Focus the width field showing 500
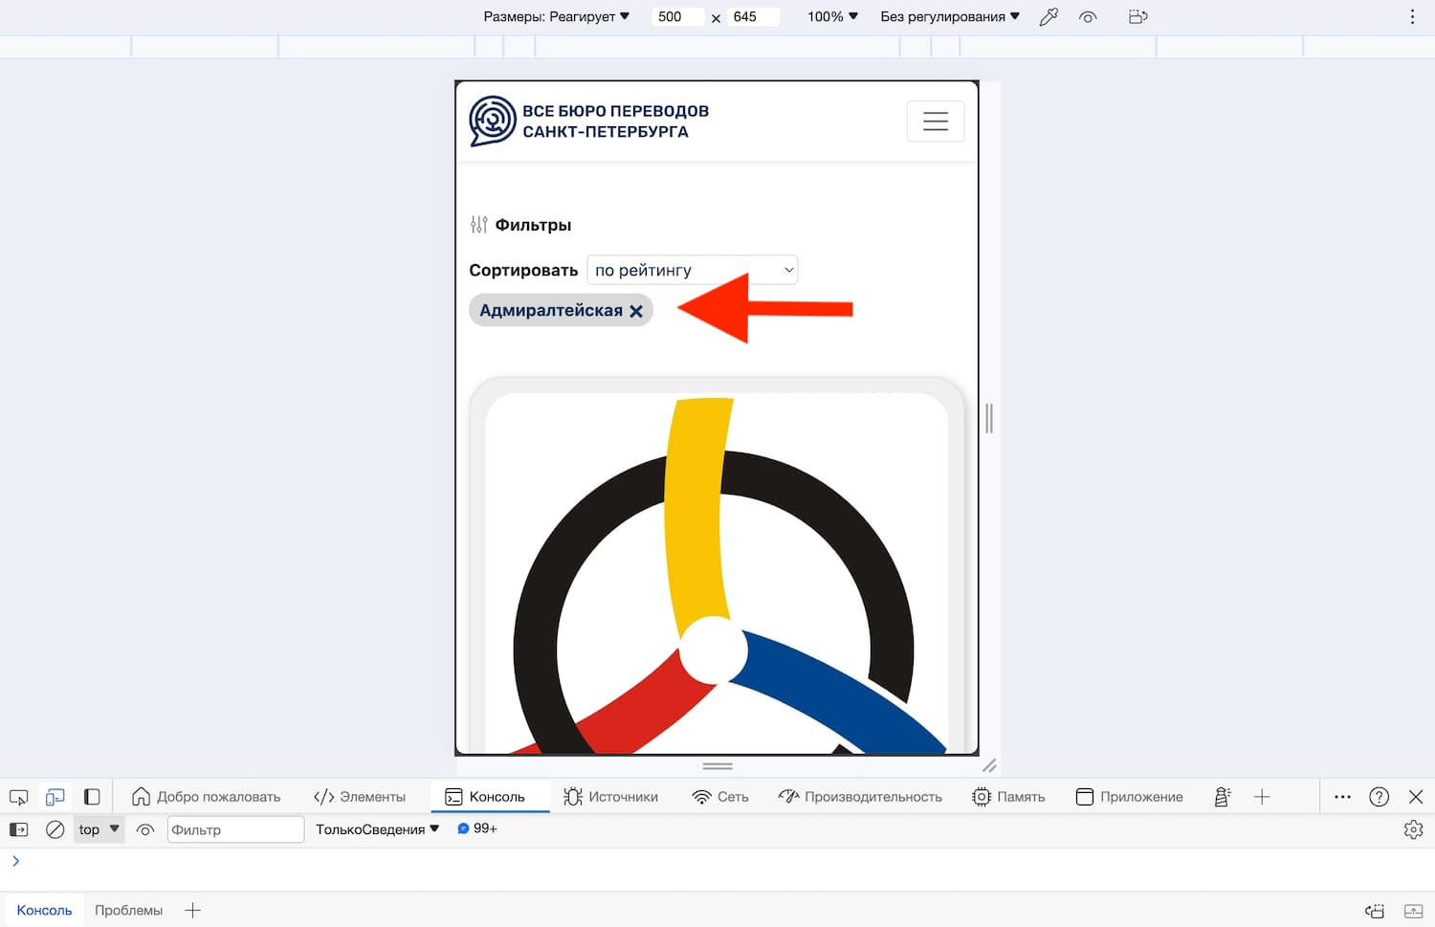Viewport: 1435px width, 927px height. 677,16
